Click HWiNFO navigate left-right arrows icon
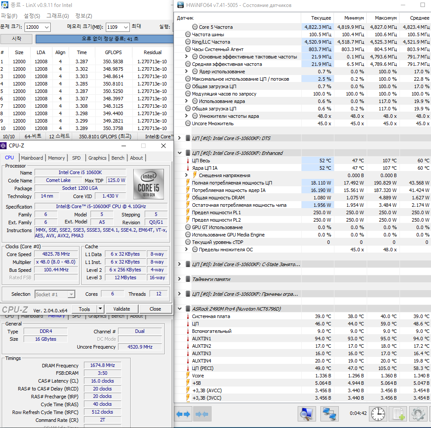This screenshot has height=428, width=431. 183,414
